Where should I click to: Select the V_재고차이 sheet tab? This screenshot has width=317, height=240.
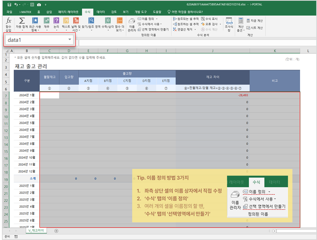[x=36, y=231]
